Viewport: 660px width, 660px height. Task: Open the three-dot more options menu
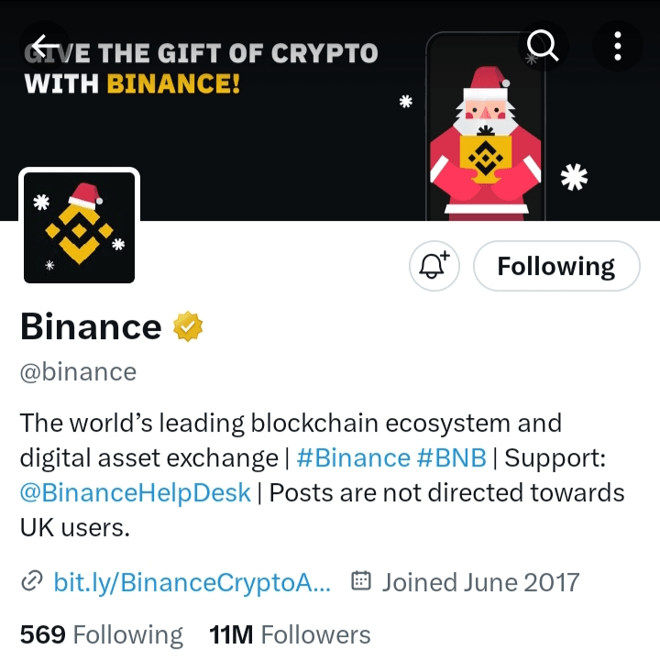click(x=618, y=44)
